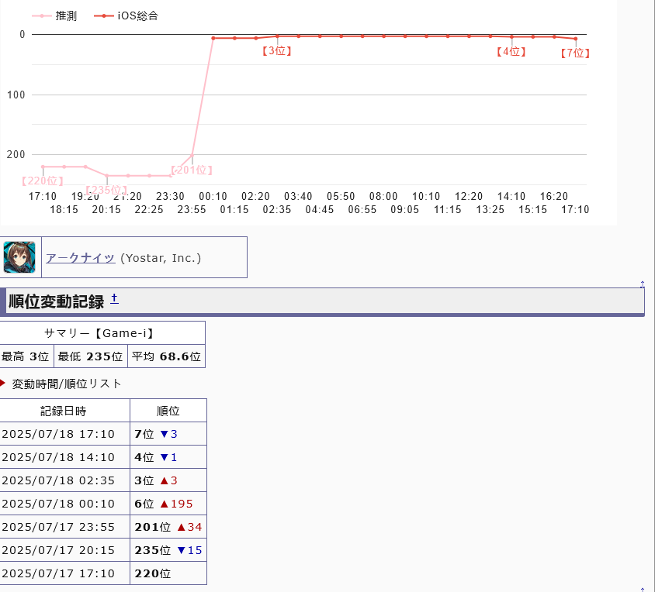Click the 100 y-axis label

coord(16,95)
